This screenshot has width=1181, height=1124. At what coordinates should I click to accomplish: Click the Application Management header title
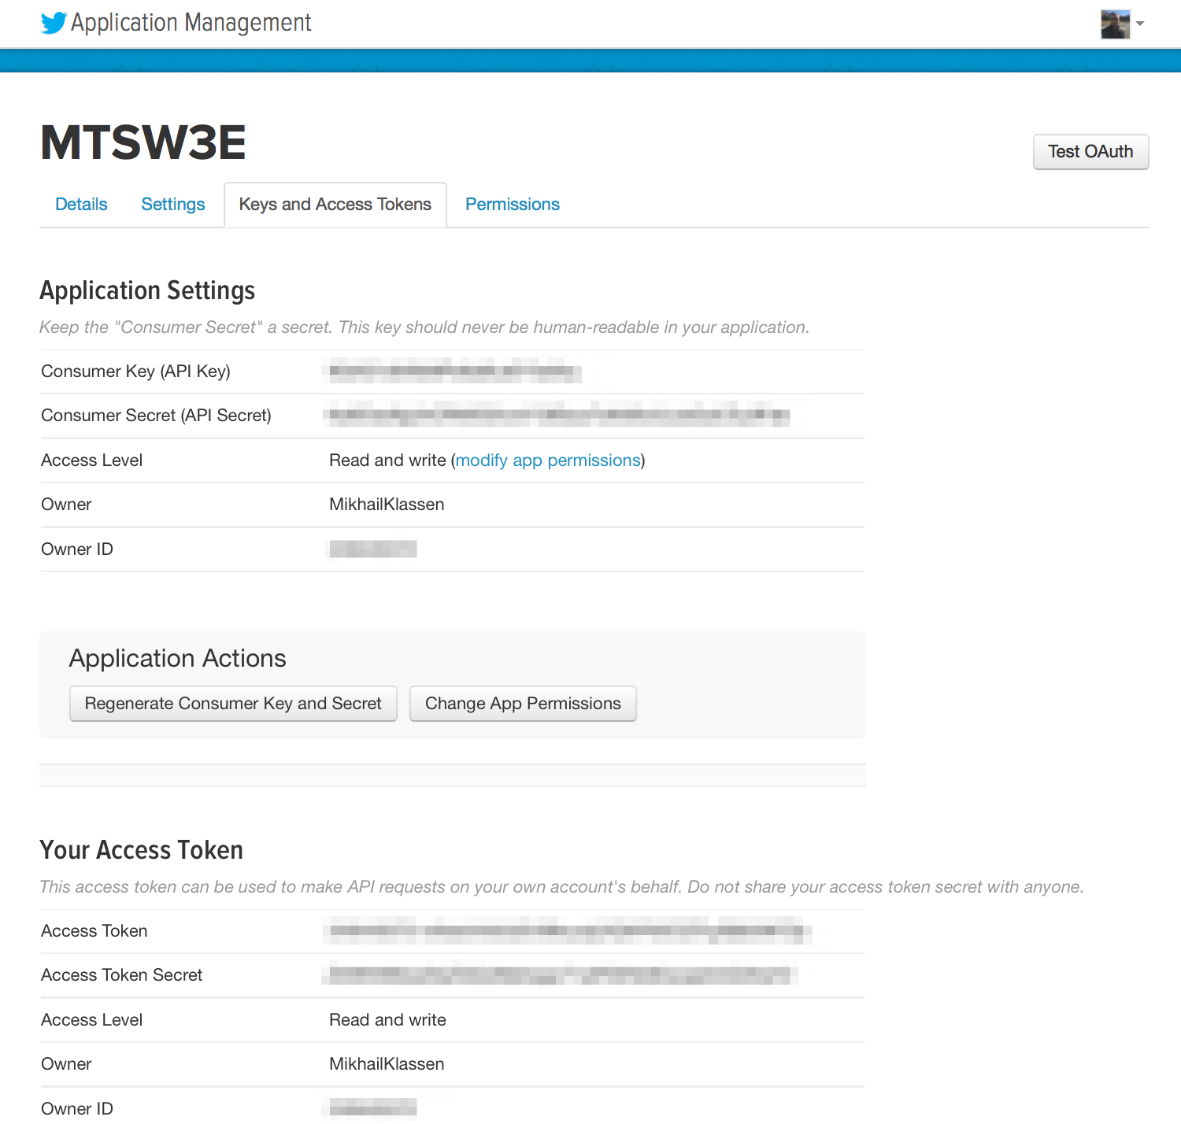191,23
